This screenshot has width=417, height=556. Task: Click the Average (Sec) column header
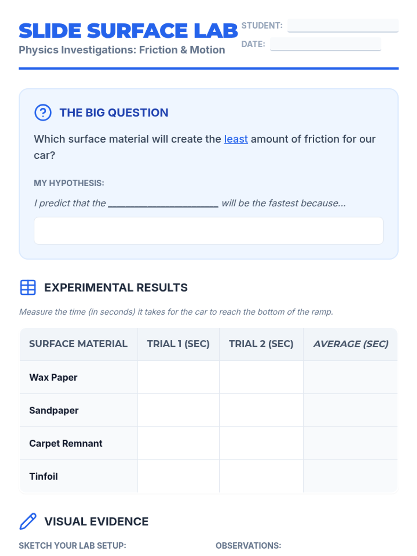[351, 344]
